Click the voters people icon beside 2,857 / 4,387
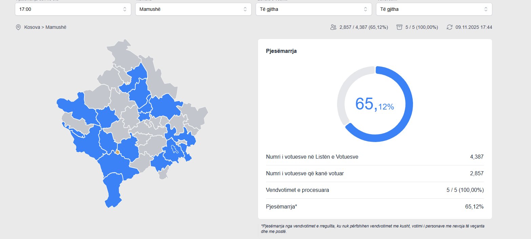Image resolution: width=531 pixels, height=239 pixels. (x=333, y=27)
